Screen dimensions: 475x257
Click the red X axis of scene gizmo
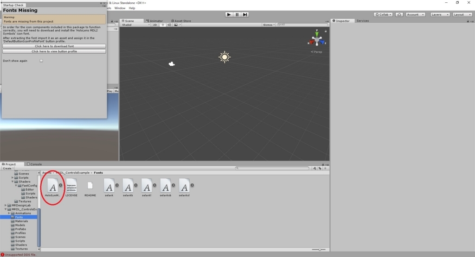pos(311,42)
